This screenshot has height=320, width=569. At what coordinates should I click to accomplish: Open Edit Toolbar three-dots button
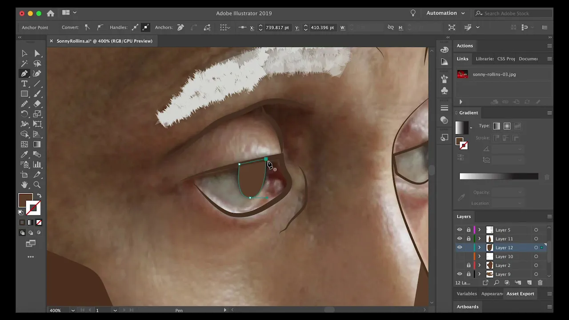pos(31,257)
